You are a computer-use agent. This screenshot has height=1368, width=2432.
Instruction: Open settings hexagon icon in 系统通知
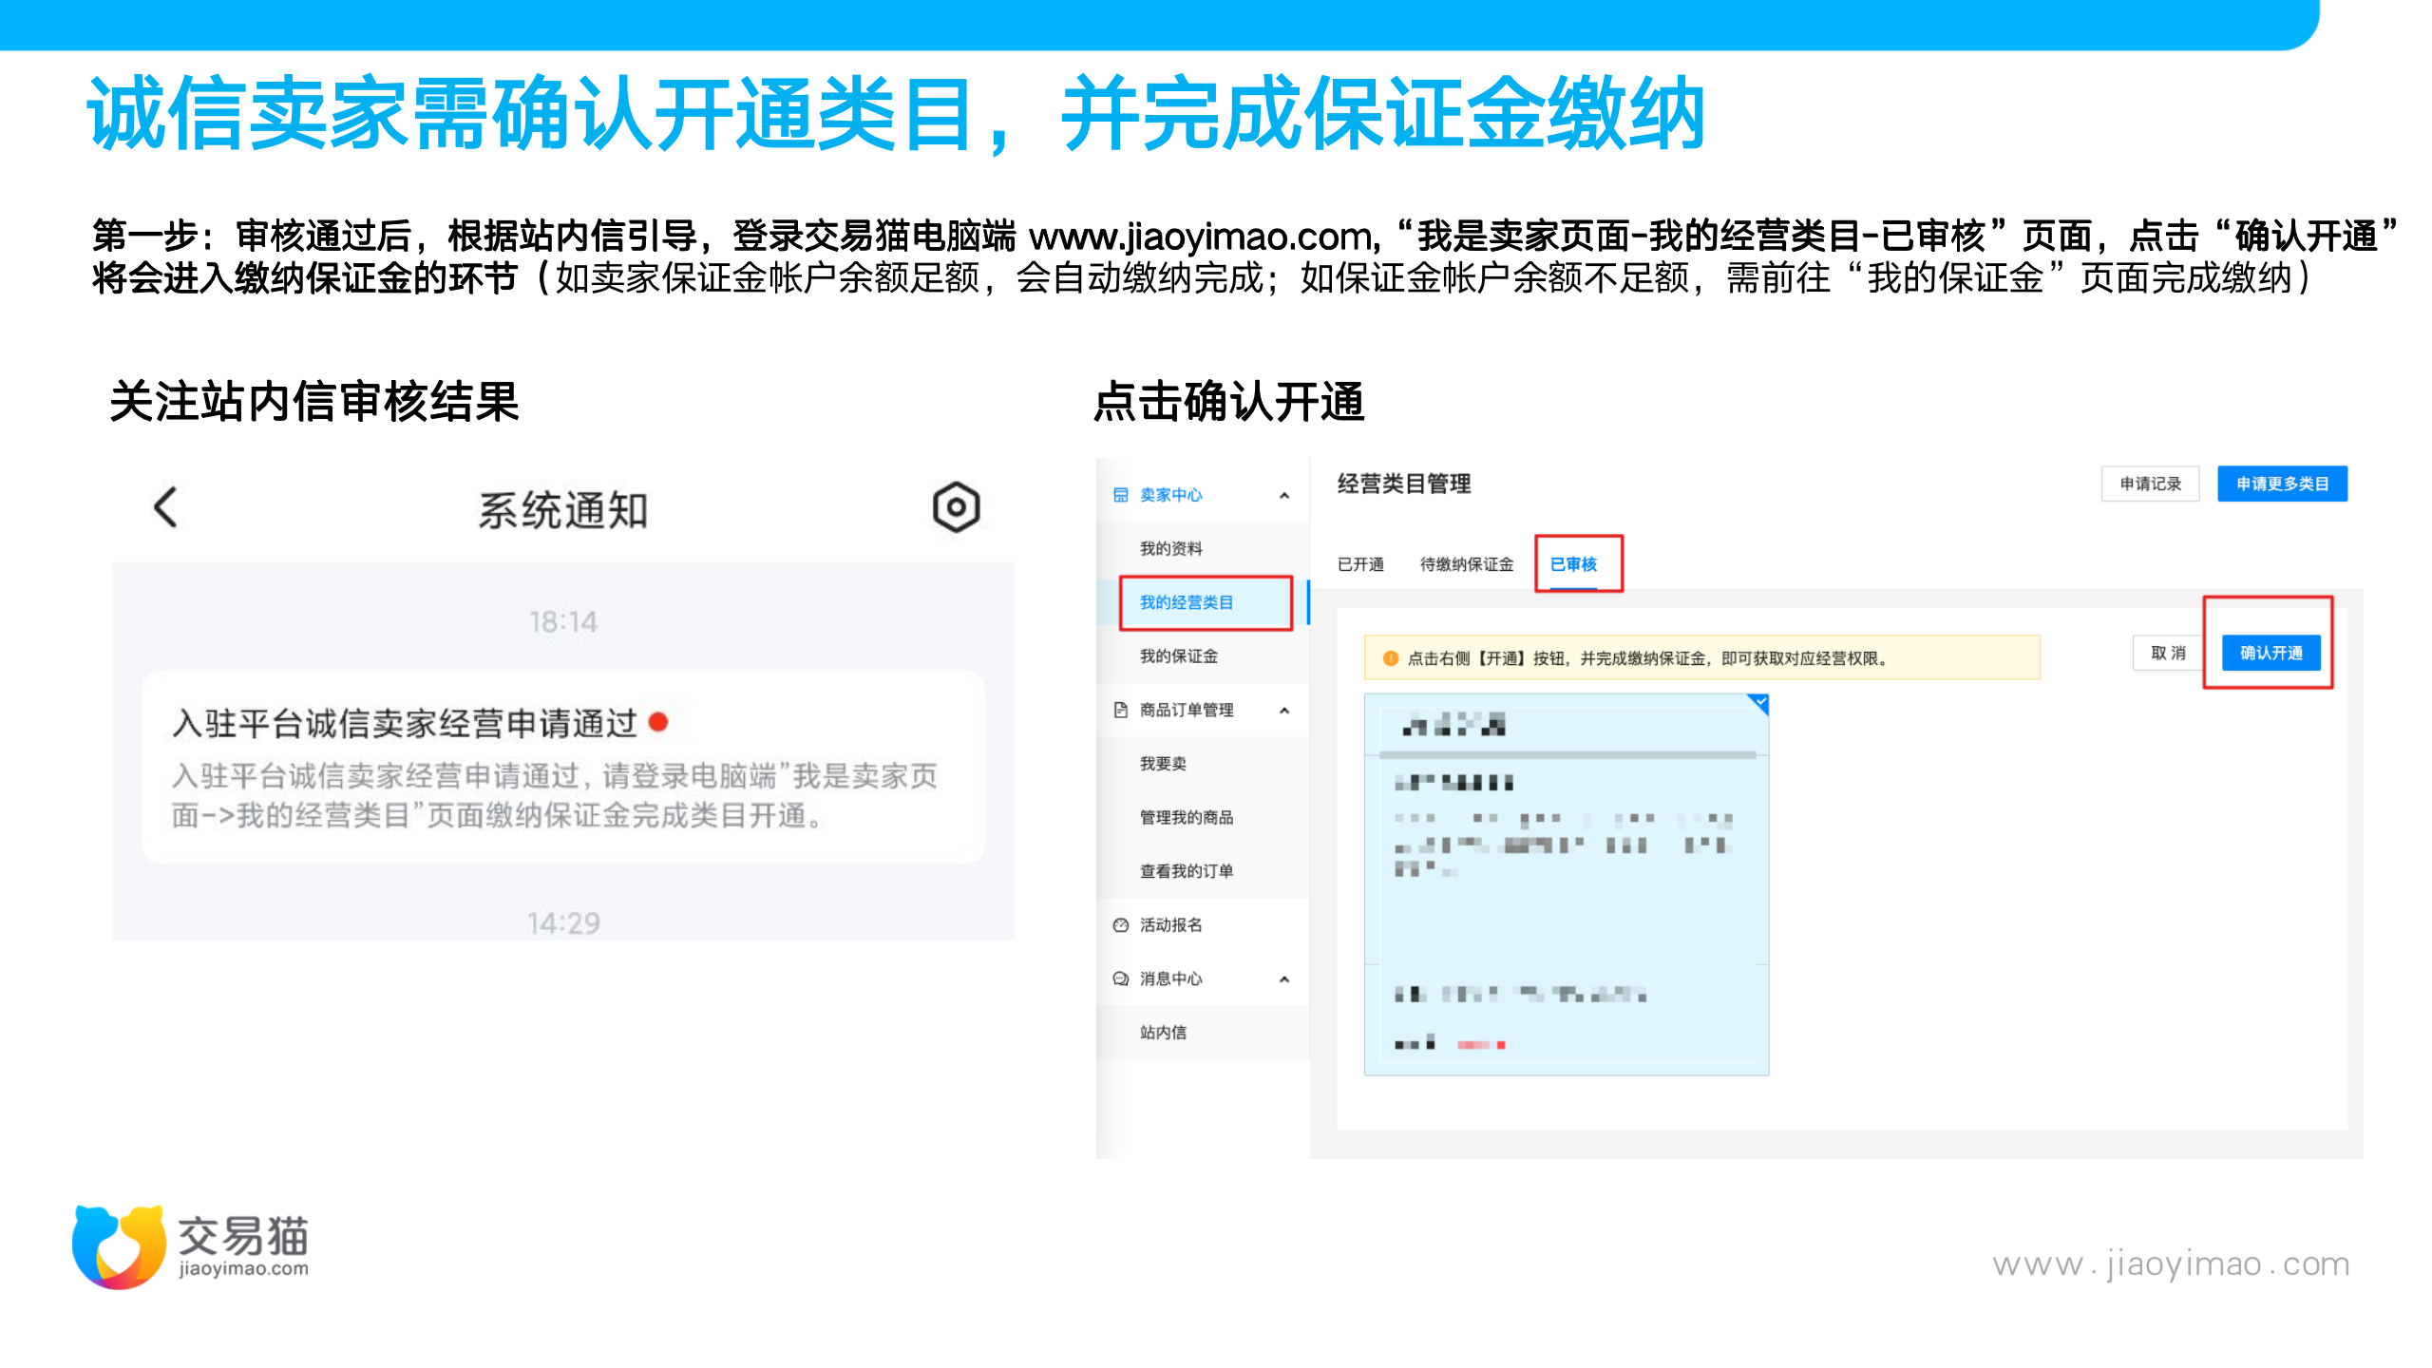point(956,507)
